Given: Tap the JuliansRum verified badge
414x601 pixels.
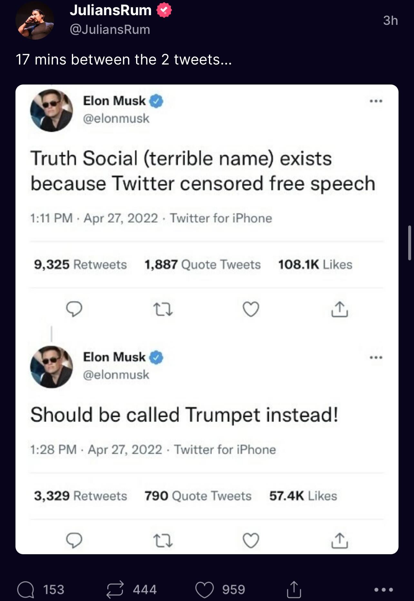Looking at the screenshot, I should 164,11.
